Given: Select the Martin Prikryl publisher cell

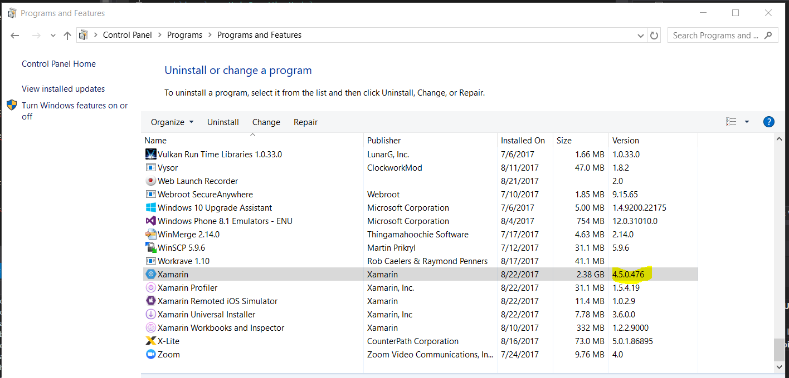Looking at the screenshot, I should [391, 247].
